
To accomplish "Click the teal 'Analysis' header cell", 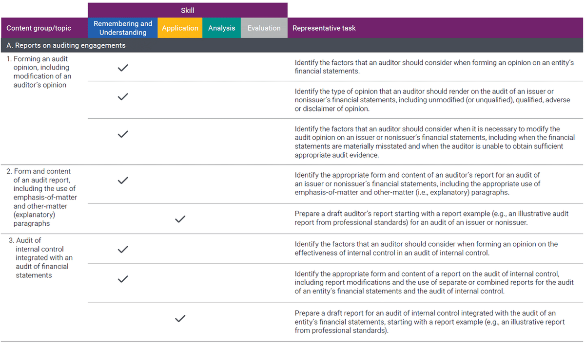I will (221, 28).
